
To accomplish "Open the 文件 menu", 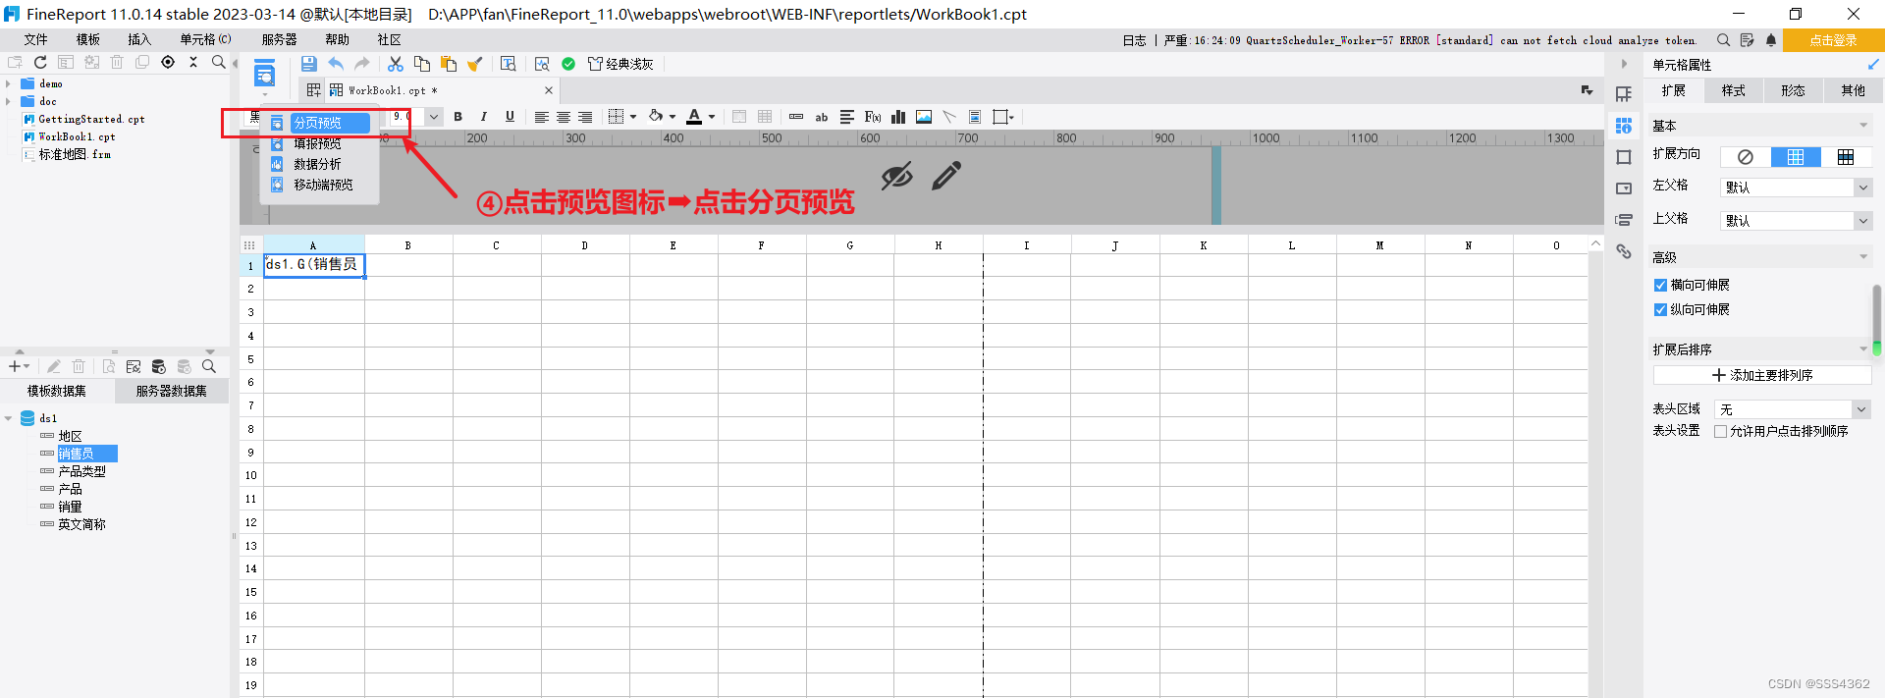I will coord(36,39).
